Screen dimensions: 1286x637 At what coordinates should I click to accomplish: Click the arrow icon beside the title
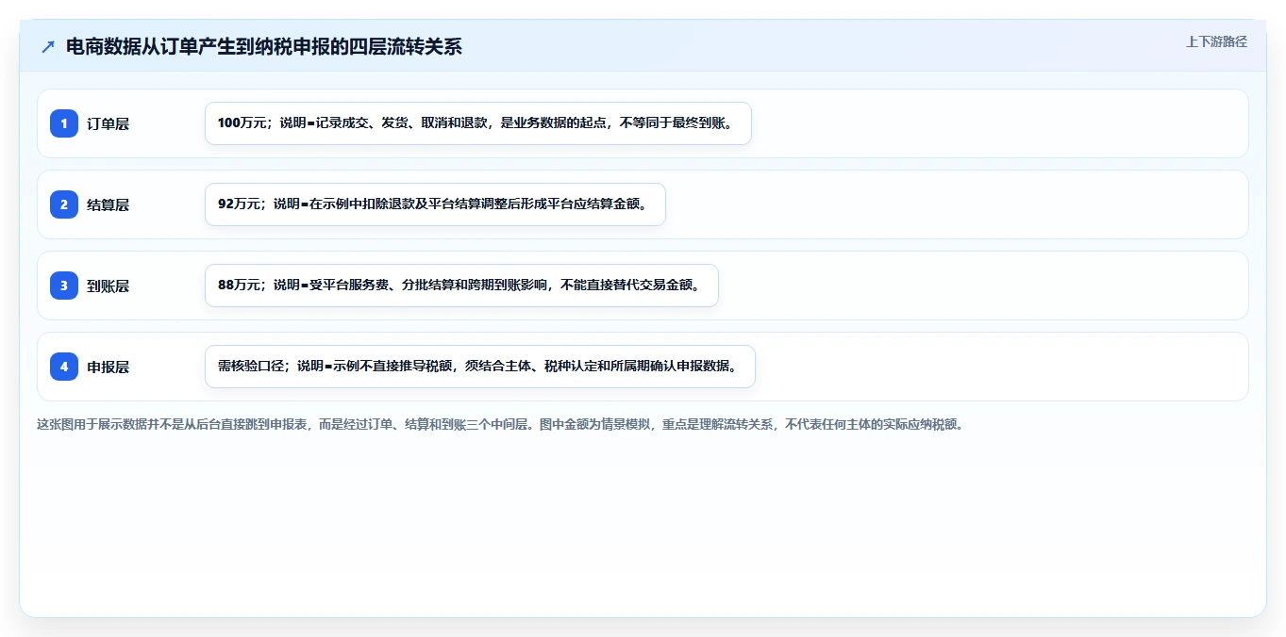click(x=48, y=46)
